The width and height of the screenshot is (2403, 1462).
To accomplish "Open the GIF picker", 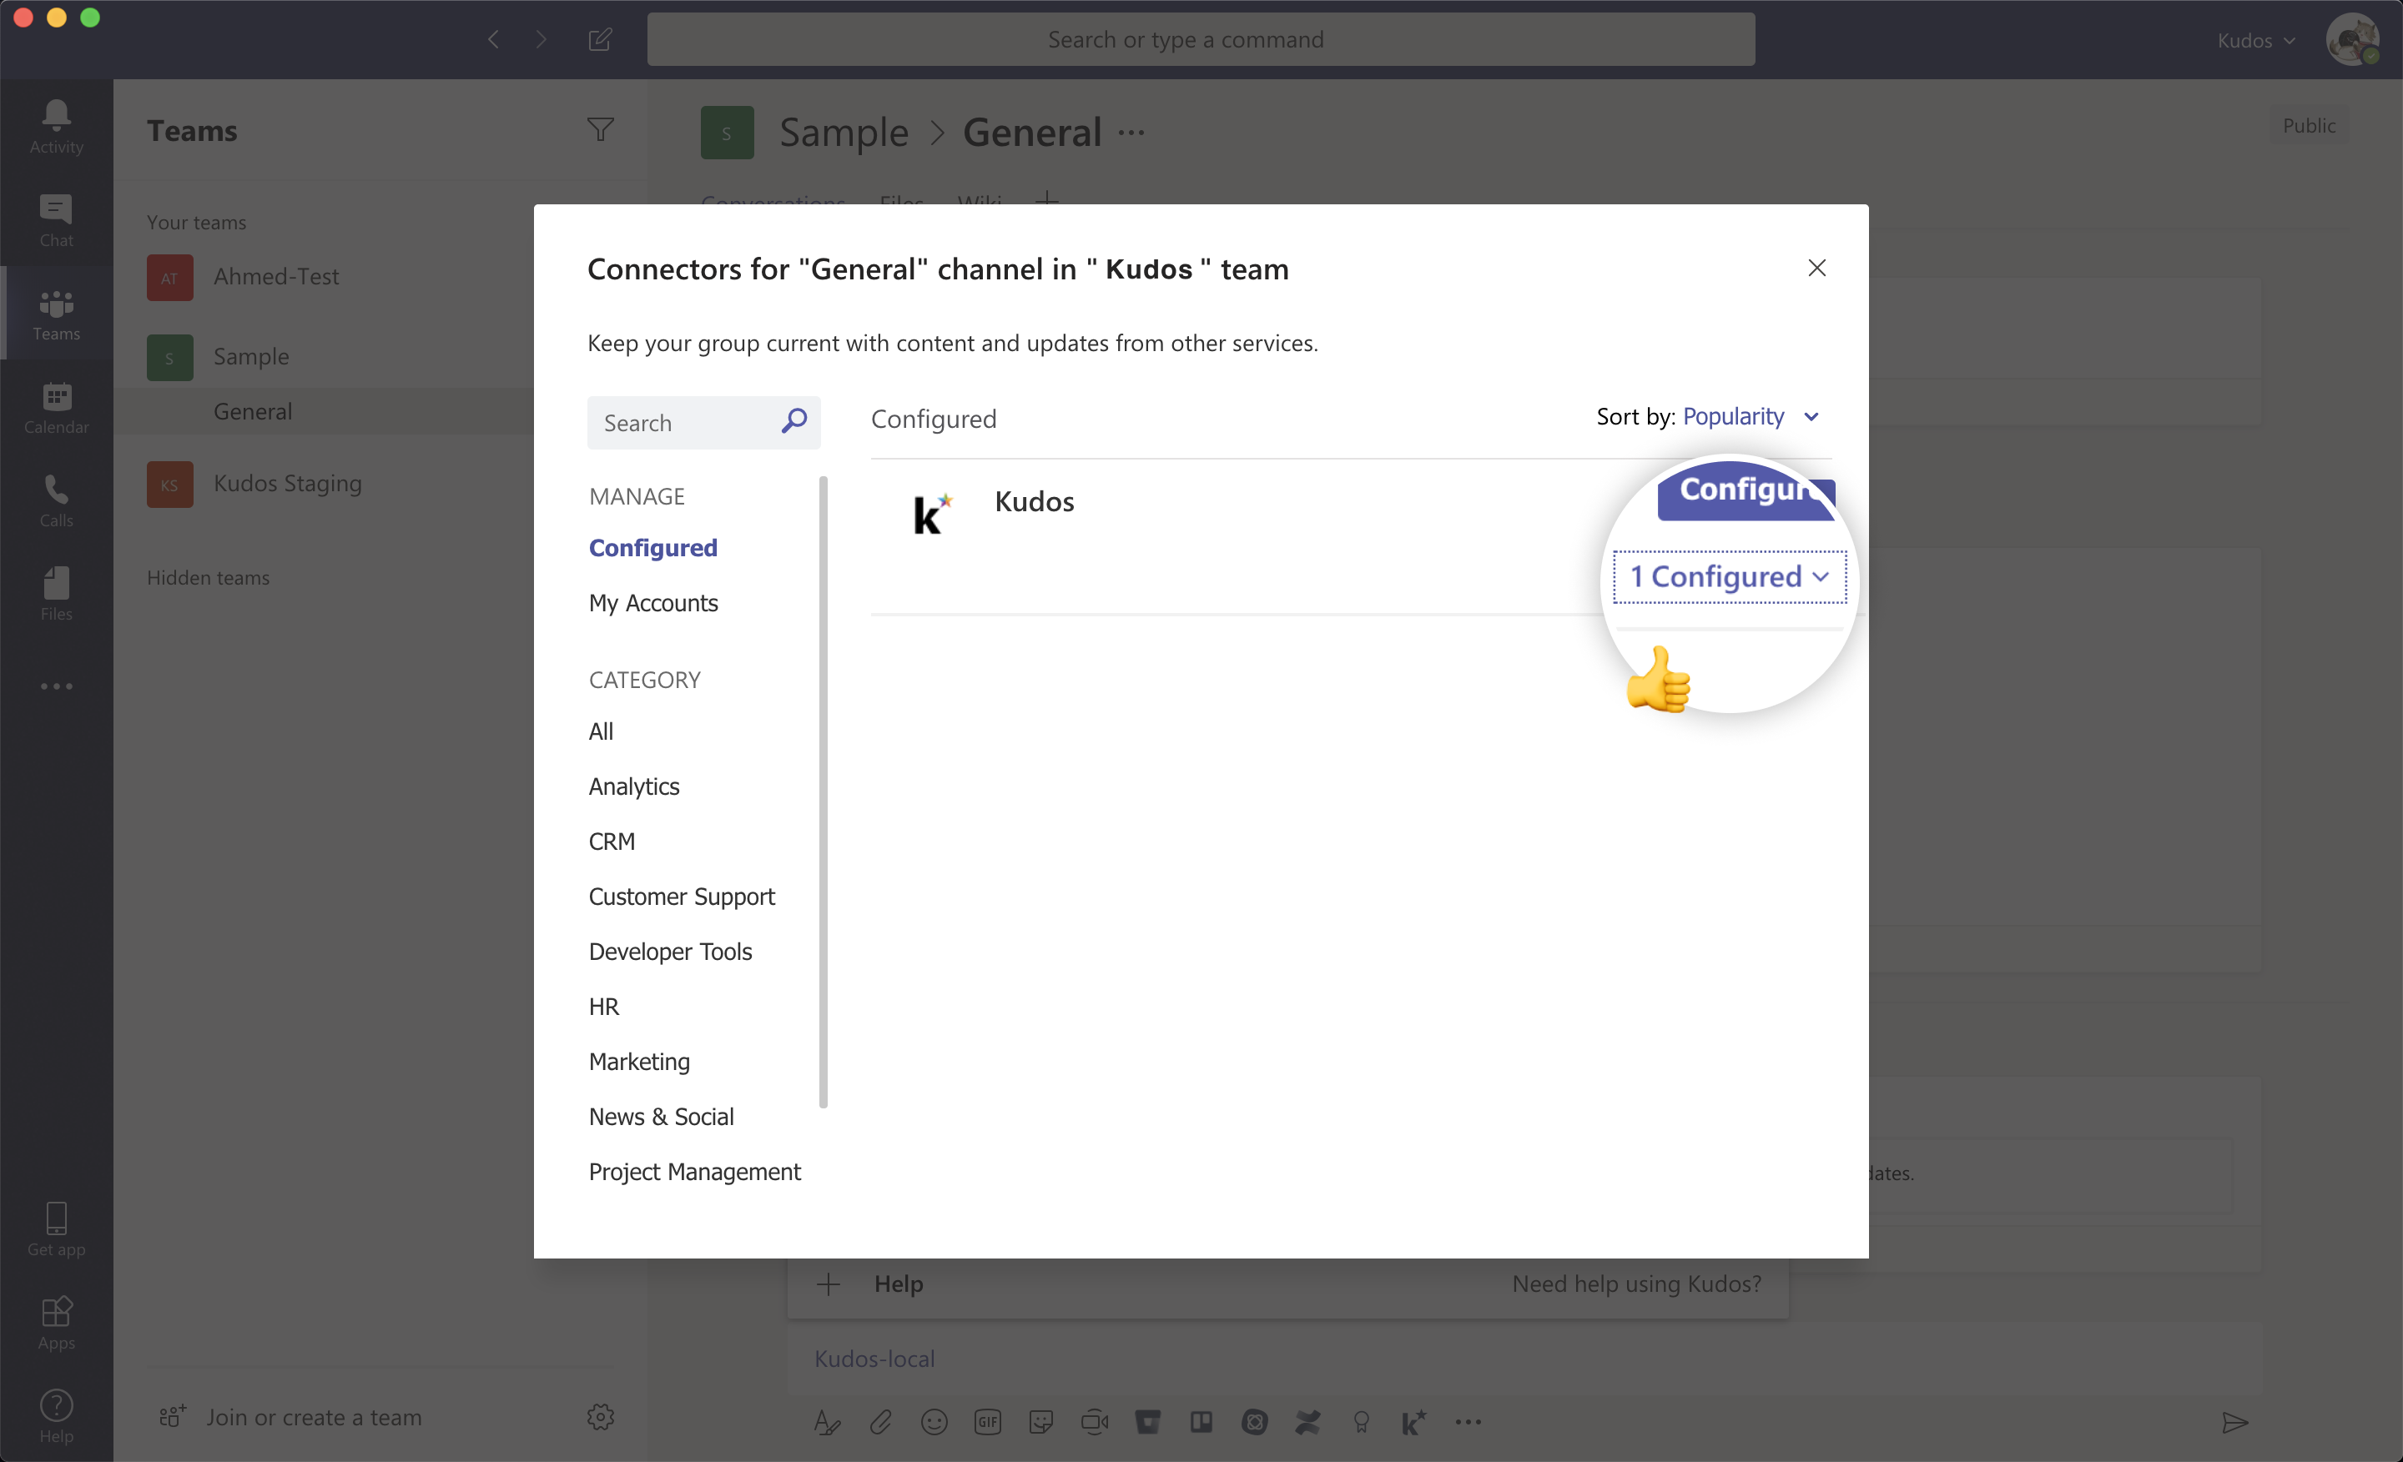I will (988, 1422).
